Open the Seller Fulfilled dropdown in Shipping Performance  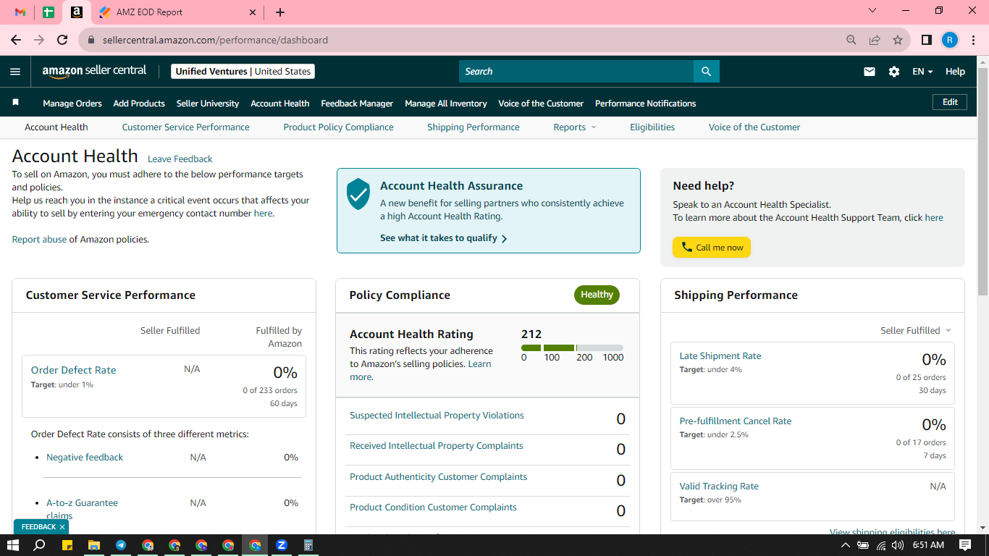tap(916, 330)
